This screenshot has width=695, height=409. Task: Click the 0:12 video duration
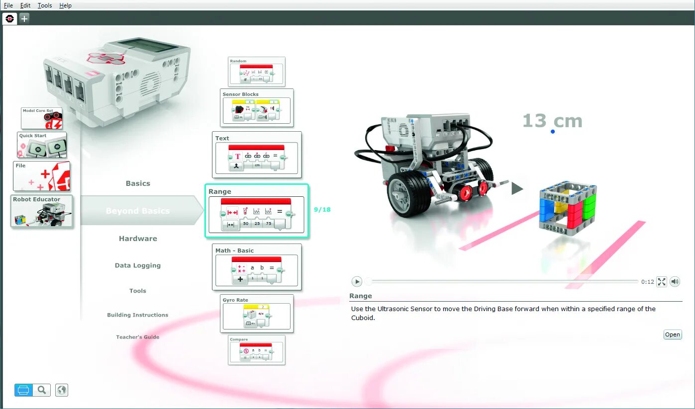[648, 282]
